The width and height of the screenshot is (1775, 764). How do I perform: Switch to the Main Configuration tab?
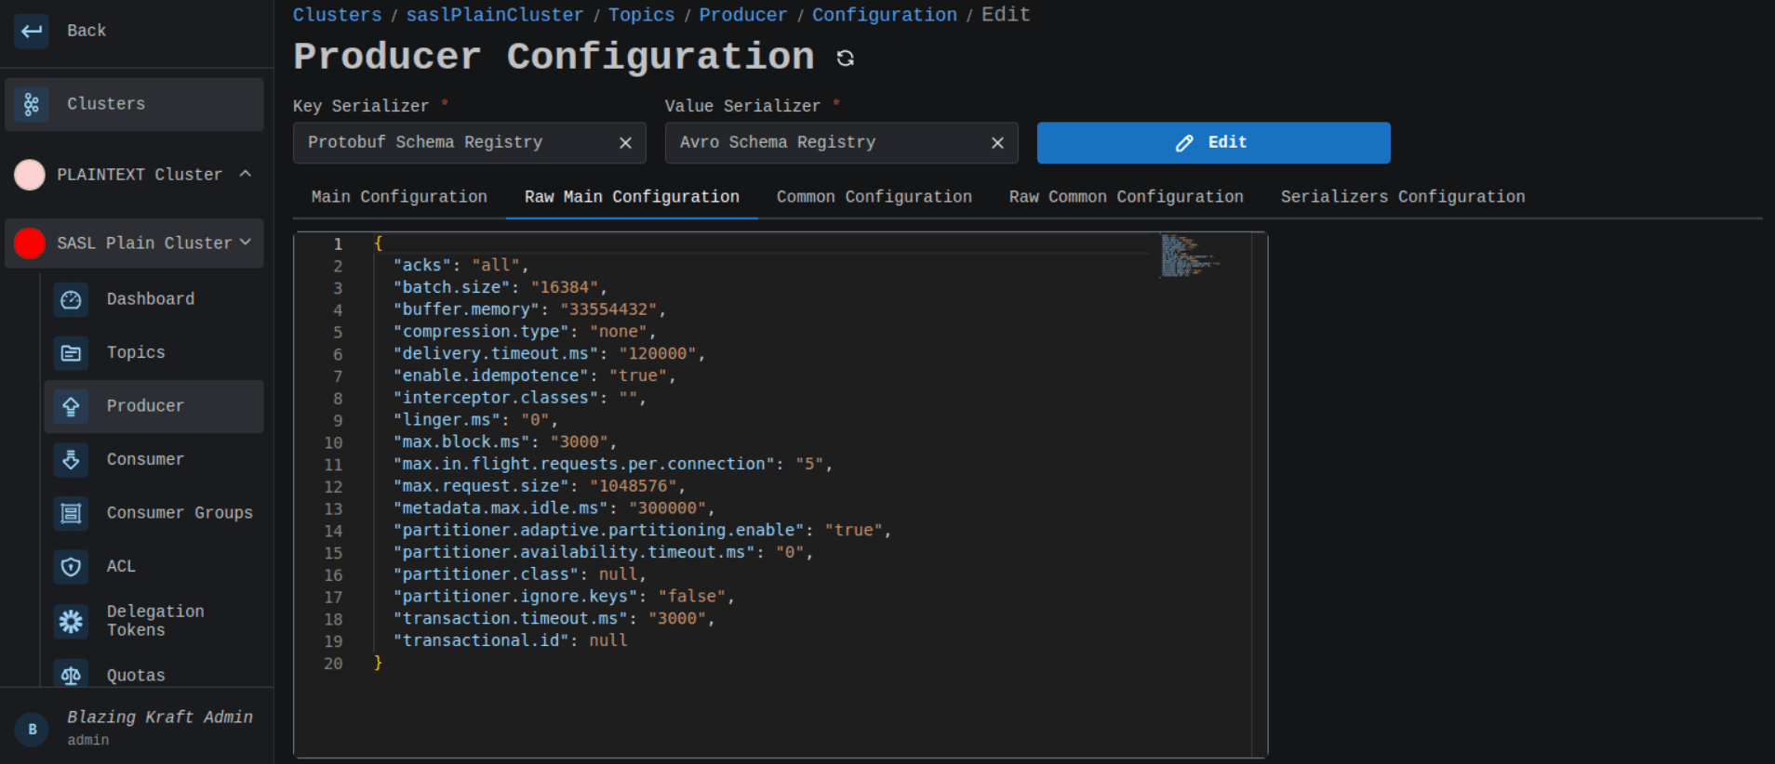(x=399, y=197)
